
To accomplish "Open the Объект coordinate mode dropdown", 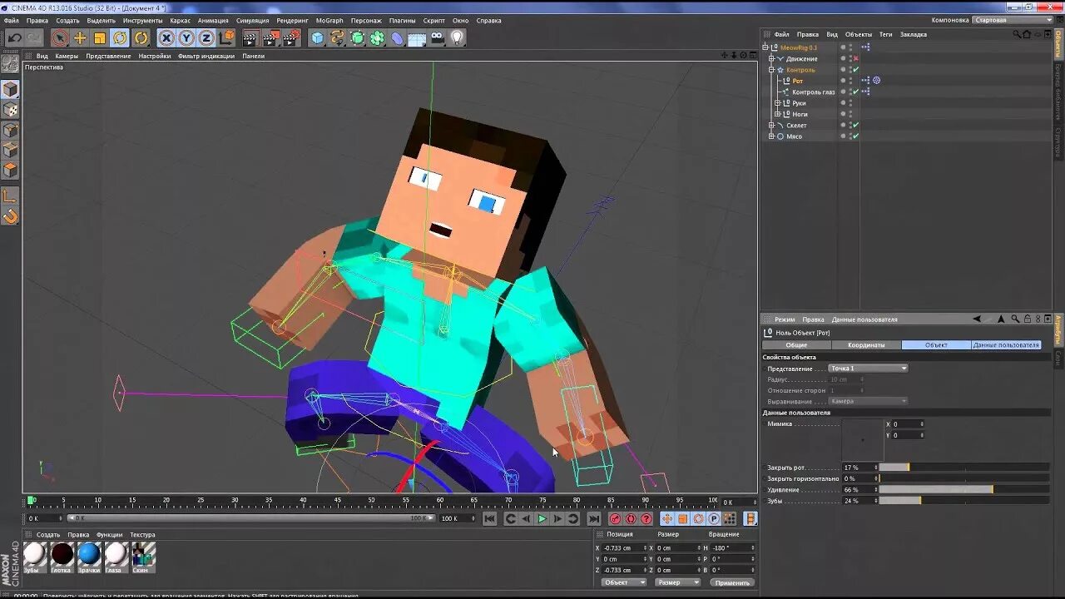I will tap(623, 582).
